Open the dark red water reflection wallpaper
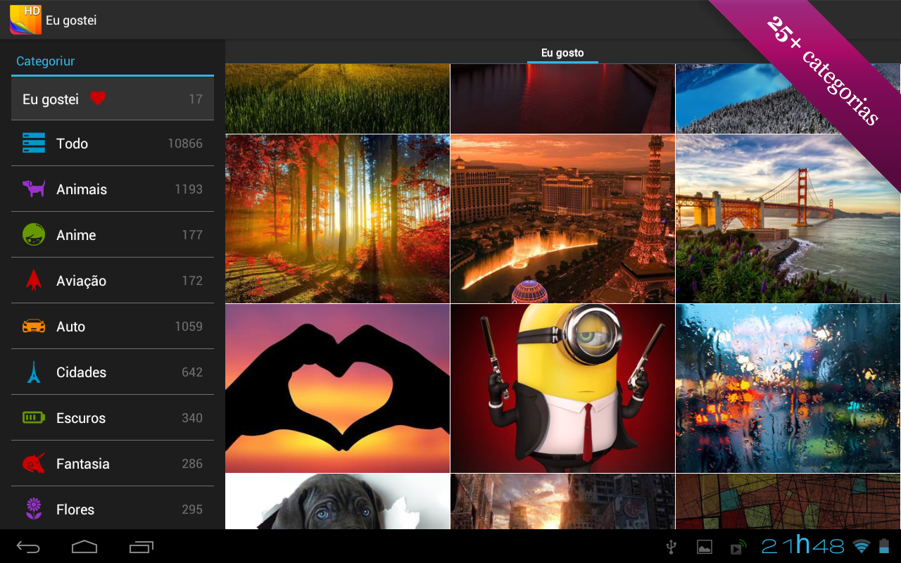This screenshot has height=563, width=901. (x=562, y=99)
